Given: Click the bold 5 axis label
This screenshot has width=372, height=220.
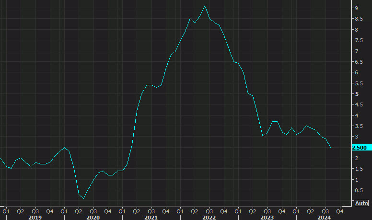Looking at the screenshot, I should point(357,94).
